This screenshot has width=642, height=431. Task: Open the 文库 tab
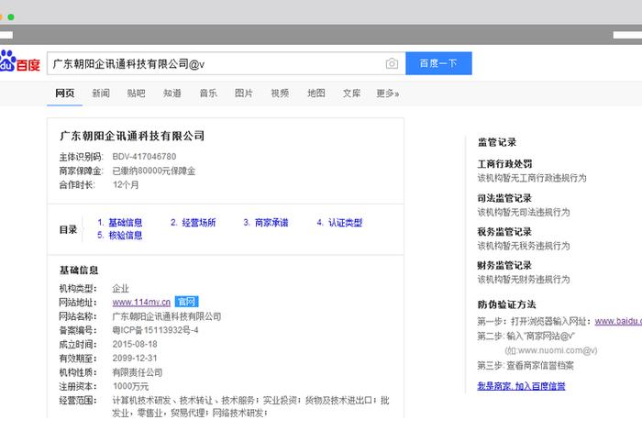tap(351, 94)
